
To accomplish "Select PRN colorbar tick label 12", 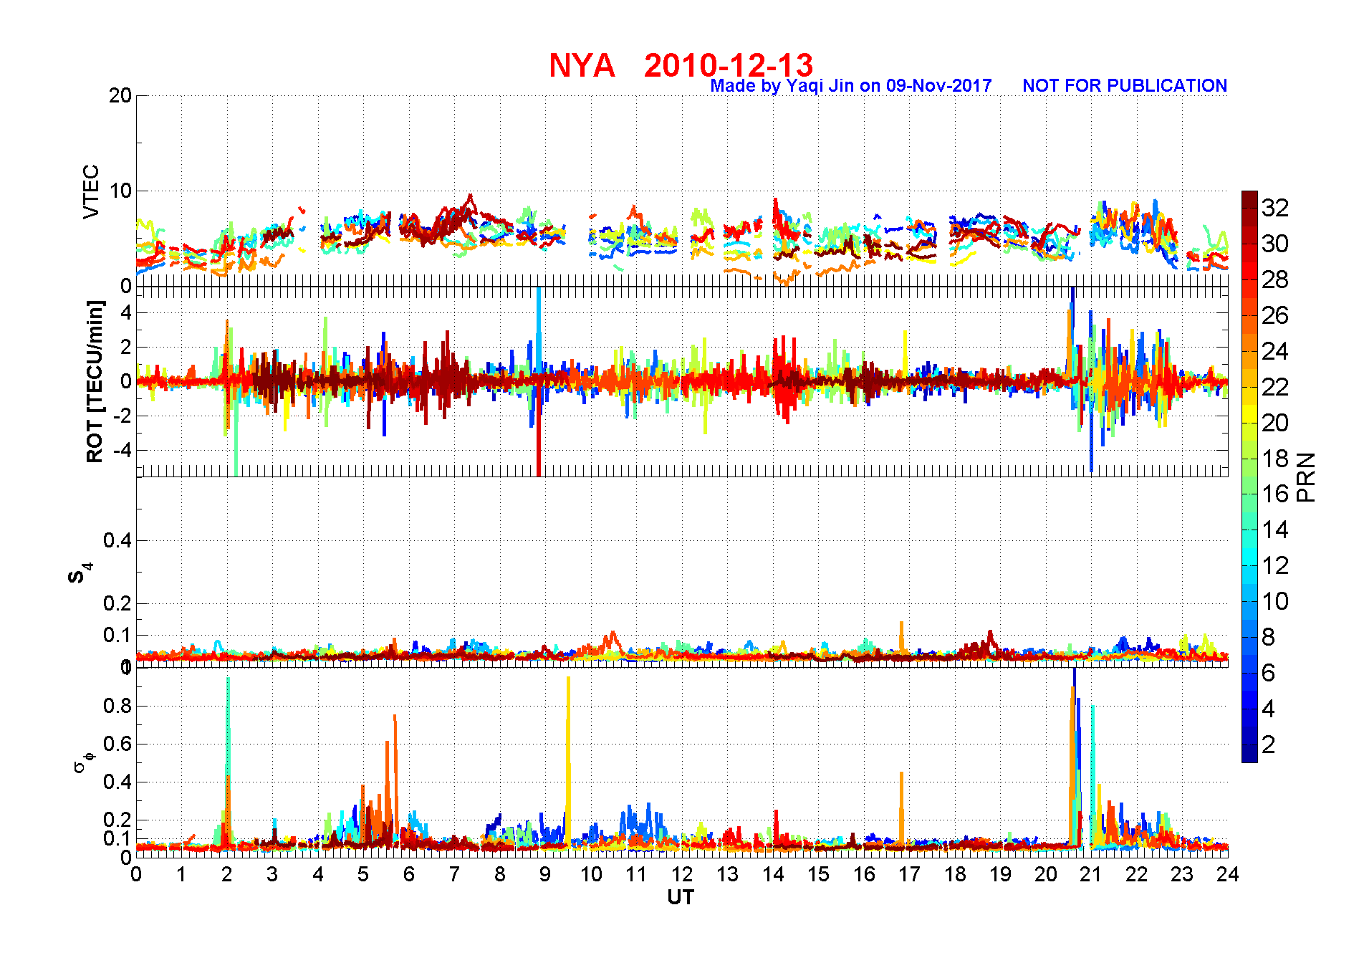I will pyautogui.click(x=1275, y=565).
